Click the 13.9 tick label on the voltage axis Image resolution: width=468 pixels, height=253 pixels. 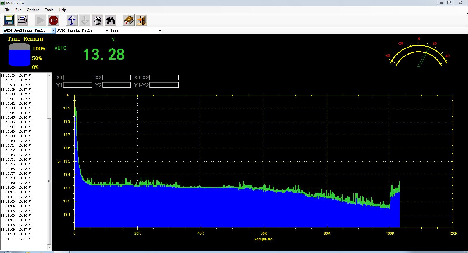[67, 108]
